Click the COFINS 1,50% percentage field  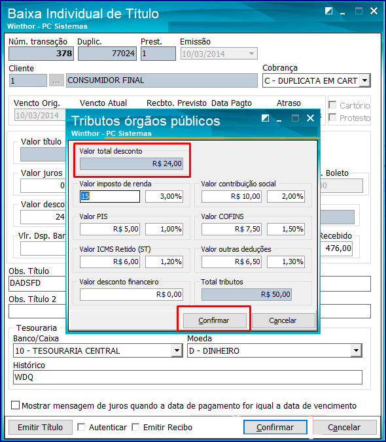tap(286, 229)
